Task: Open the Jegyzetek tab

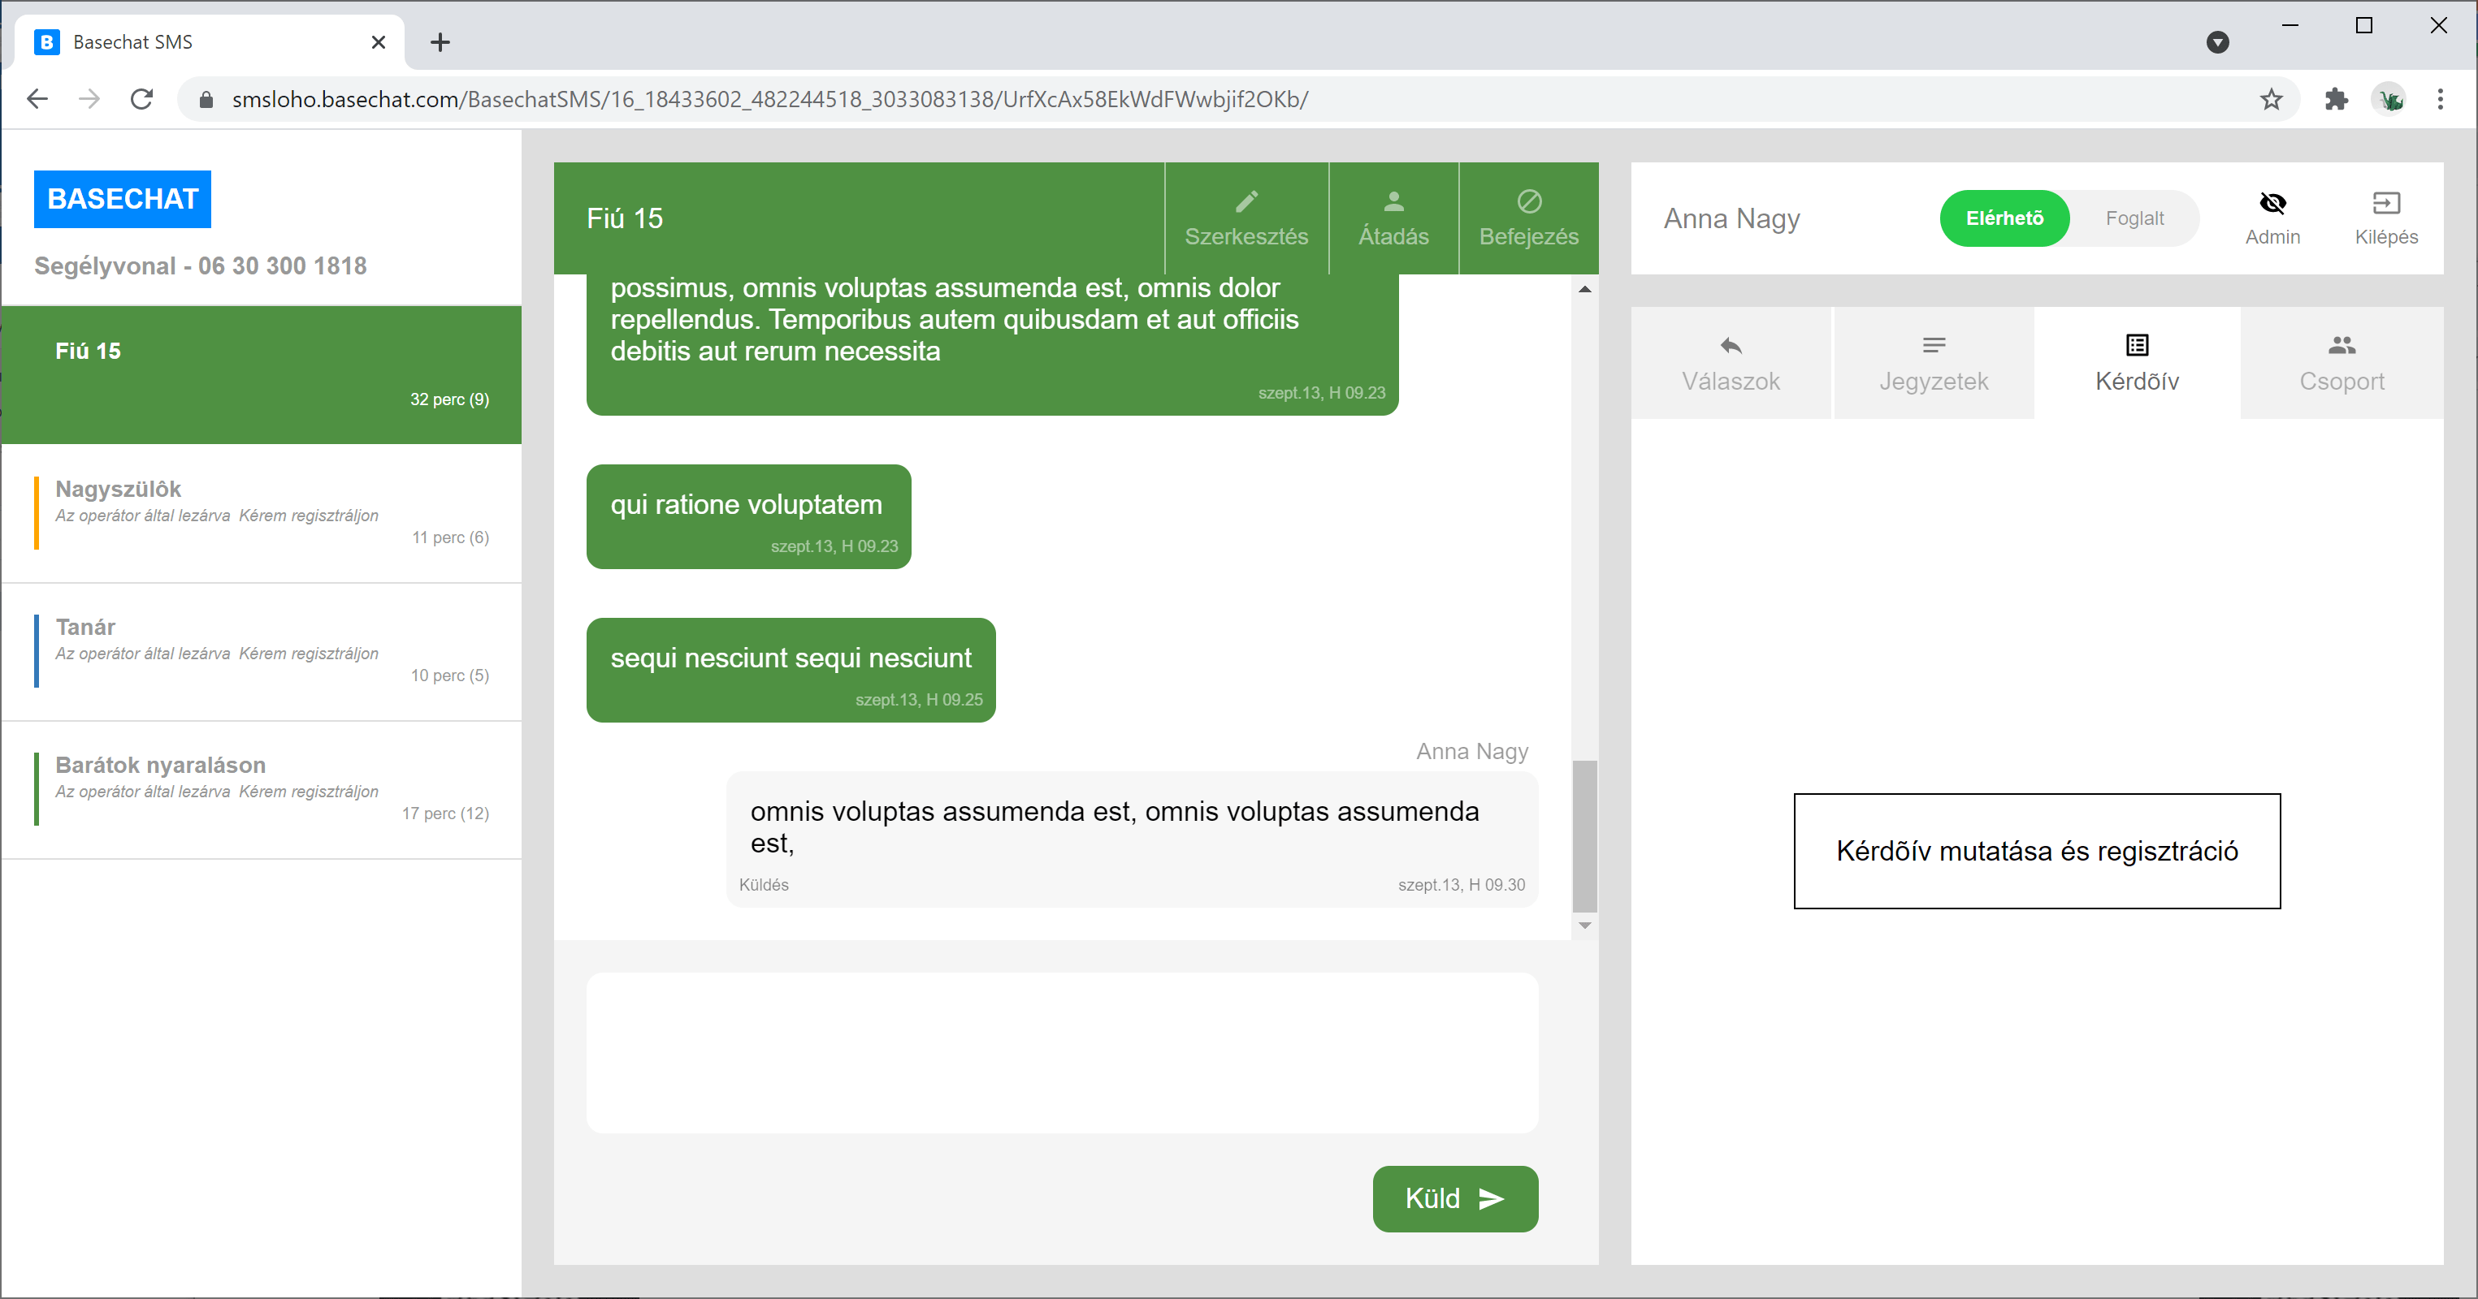Action: [1934, 364]
